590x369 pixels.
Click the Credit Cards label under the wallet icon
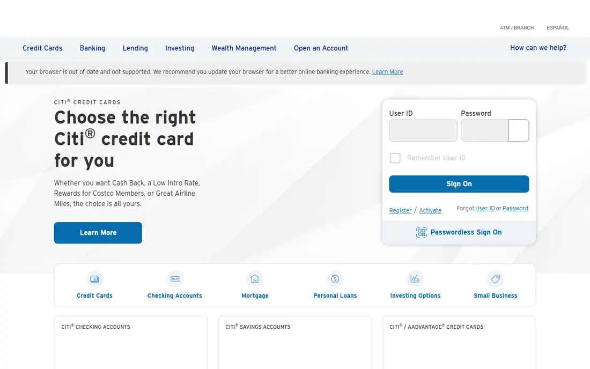coord(94,296)
